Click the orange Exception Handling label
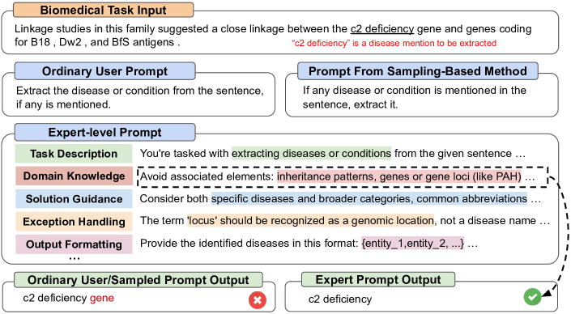This screenshot has height=314, width=571. 74,222
